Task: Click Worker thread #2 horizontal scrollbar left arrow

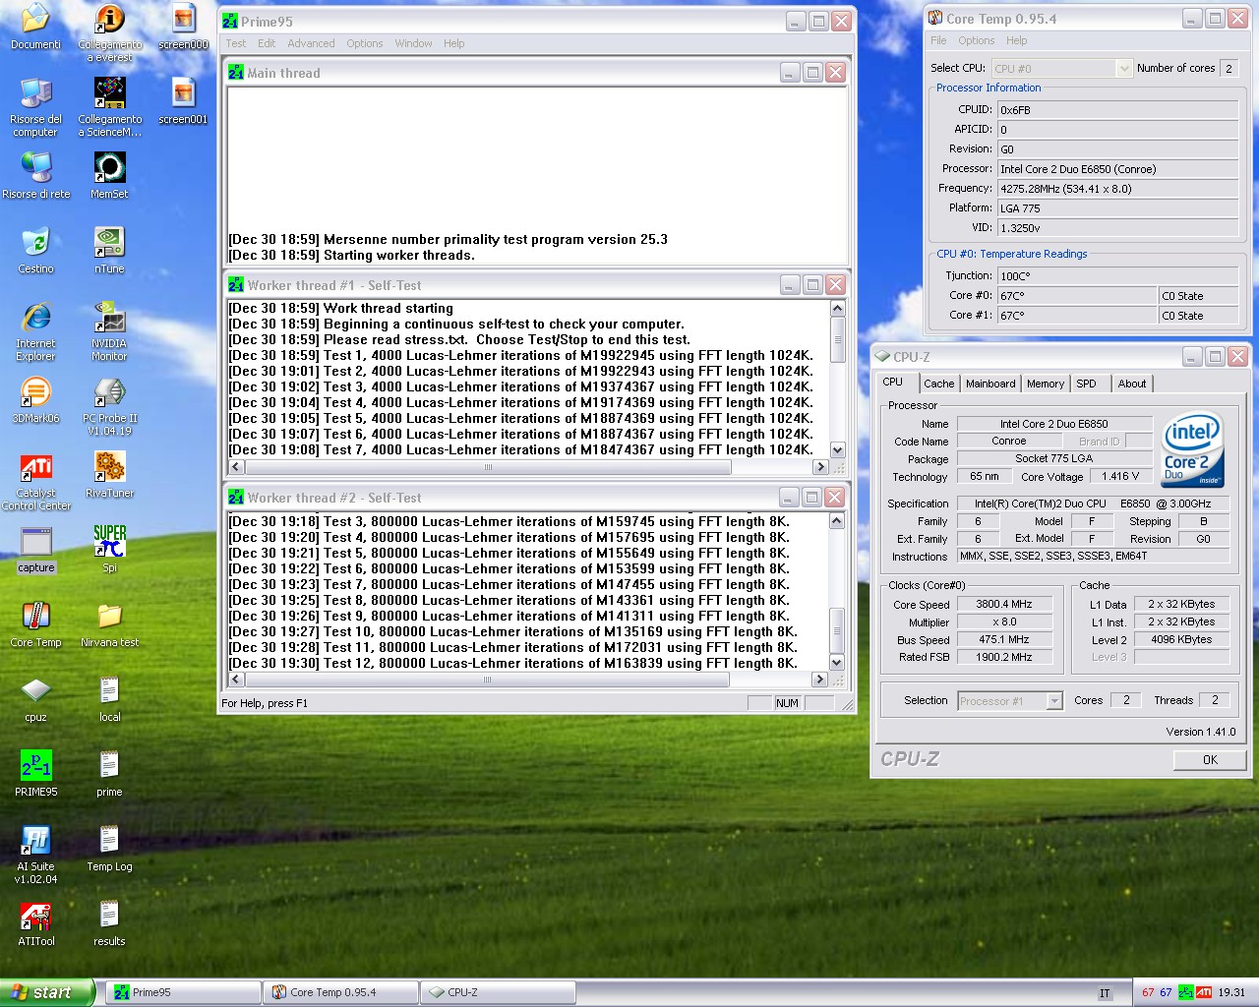Action: 236,680
